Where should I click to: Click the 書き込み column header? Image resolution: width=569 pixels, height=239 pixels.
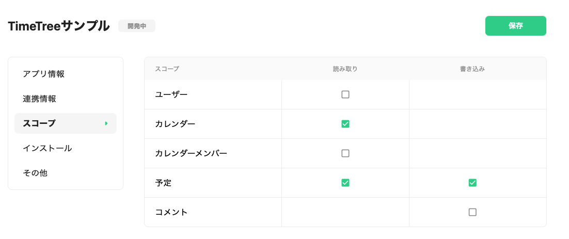click(472, 69)
